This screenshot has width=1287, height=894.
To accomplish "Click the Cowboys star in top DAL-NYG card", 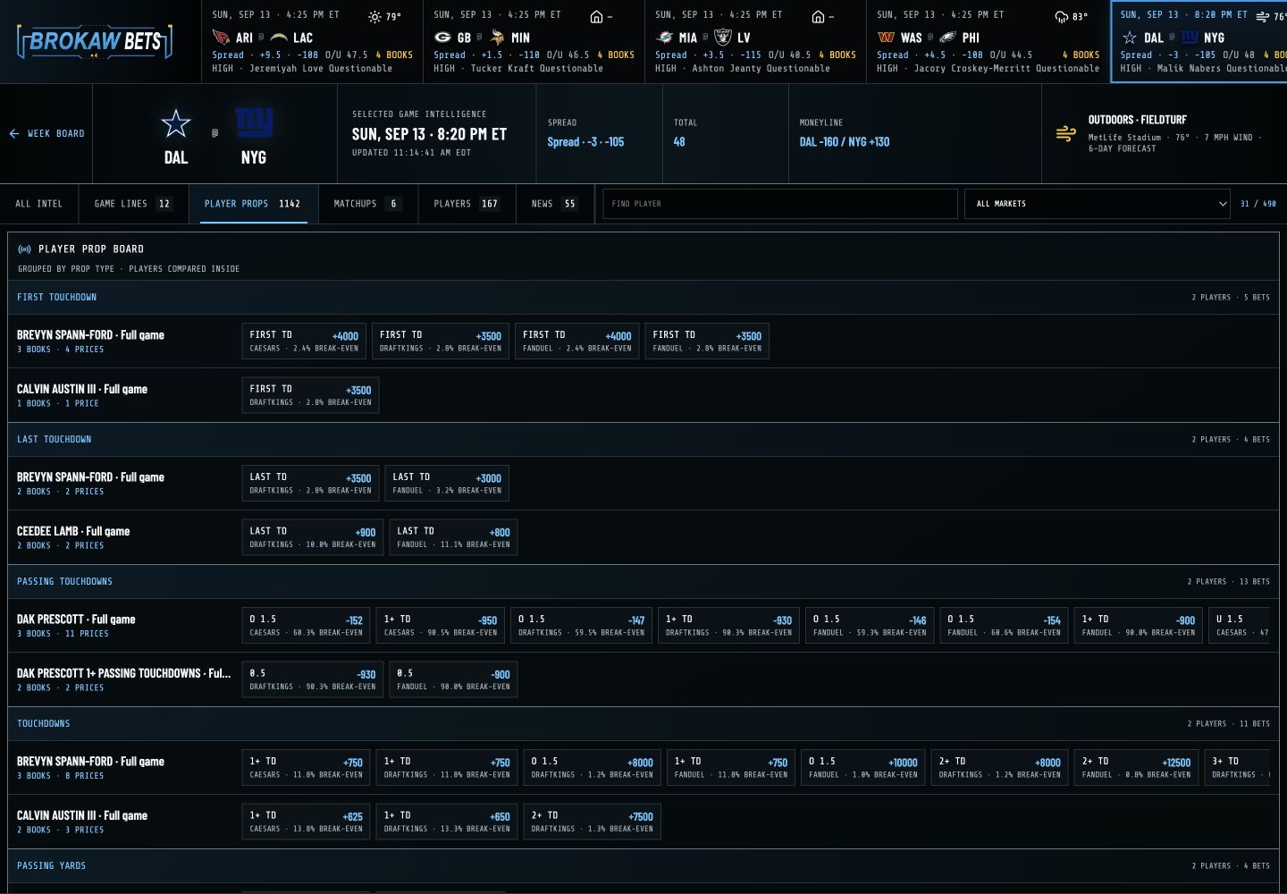I will pyautogui.click(x=1130, y=38).
